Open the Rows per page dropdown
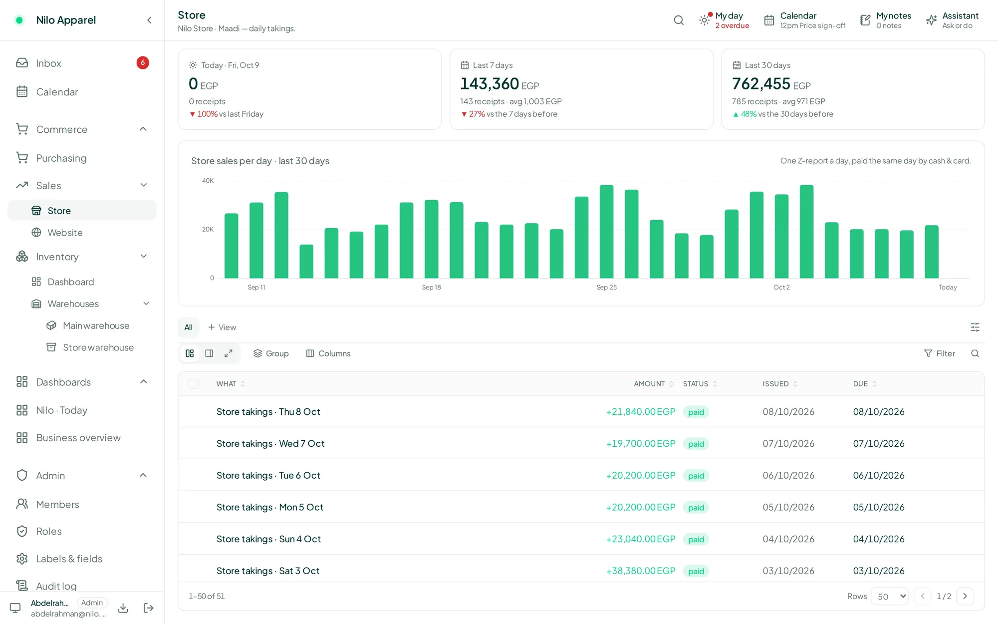 [890, 596]
